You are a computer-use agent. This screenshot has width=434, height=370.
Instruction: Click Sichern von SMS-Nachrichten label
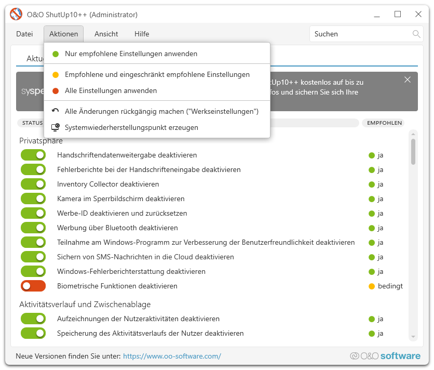tap(145, 257)
